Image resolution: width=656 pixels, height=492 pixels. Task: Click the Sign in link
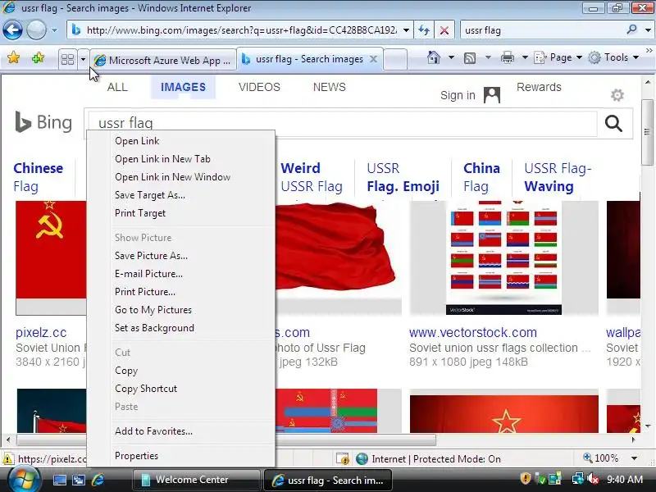(458, 95)
